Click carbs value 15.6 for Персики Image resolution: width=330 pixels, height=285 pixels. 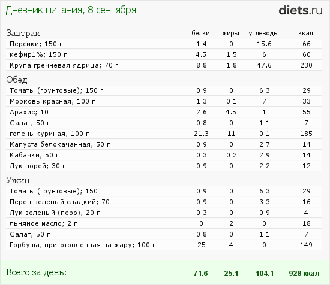pyautogui.click(x=264, y=44)
